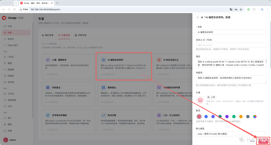Click the Octop browser tab
Image resolution: width=271 pixels, height=145 pixels.
coord(36,3)
